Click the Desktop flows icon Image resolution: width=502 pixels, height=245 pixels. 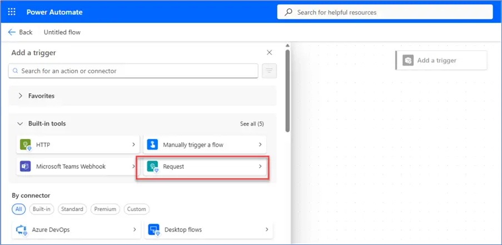153,229
